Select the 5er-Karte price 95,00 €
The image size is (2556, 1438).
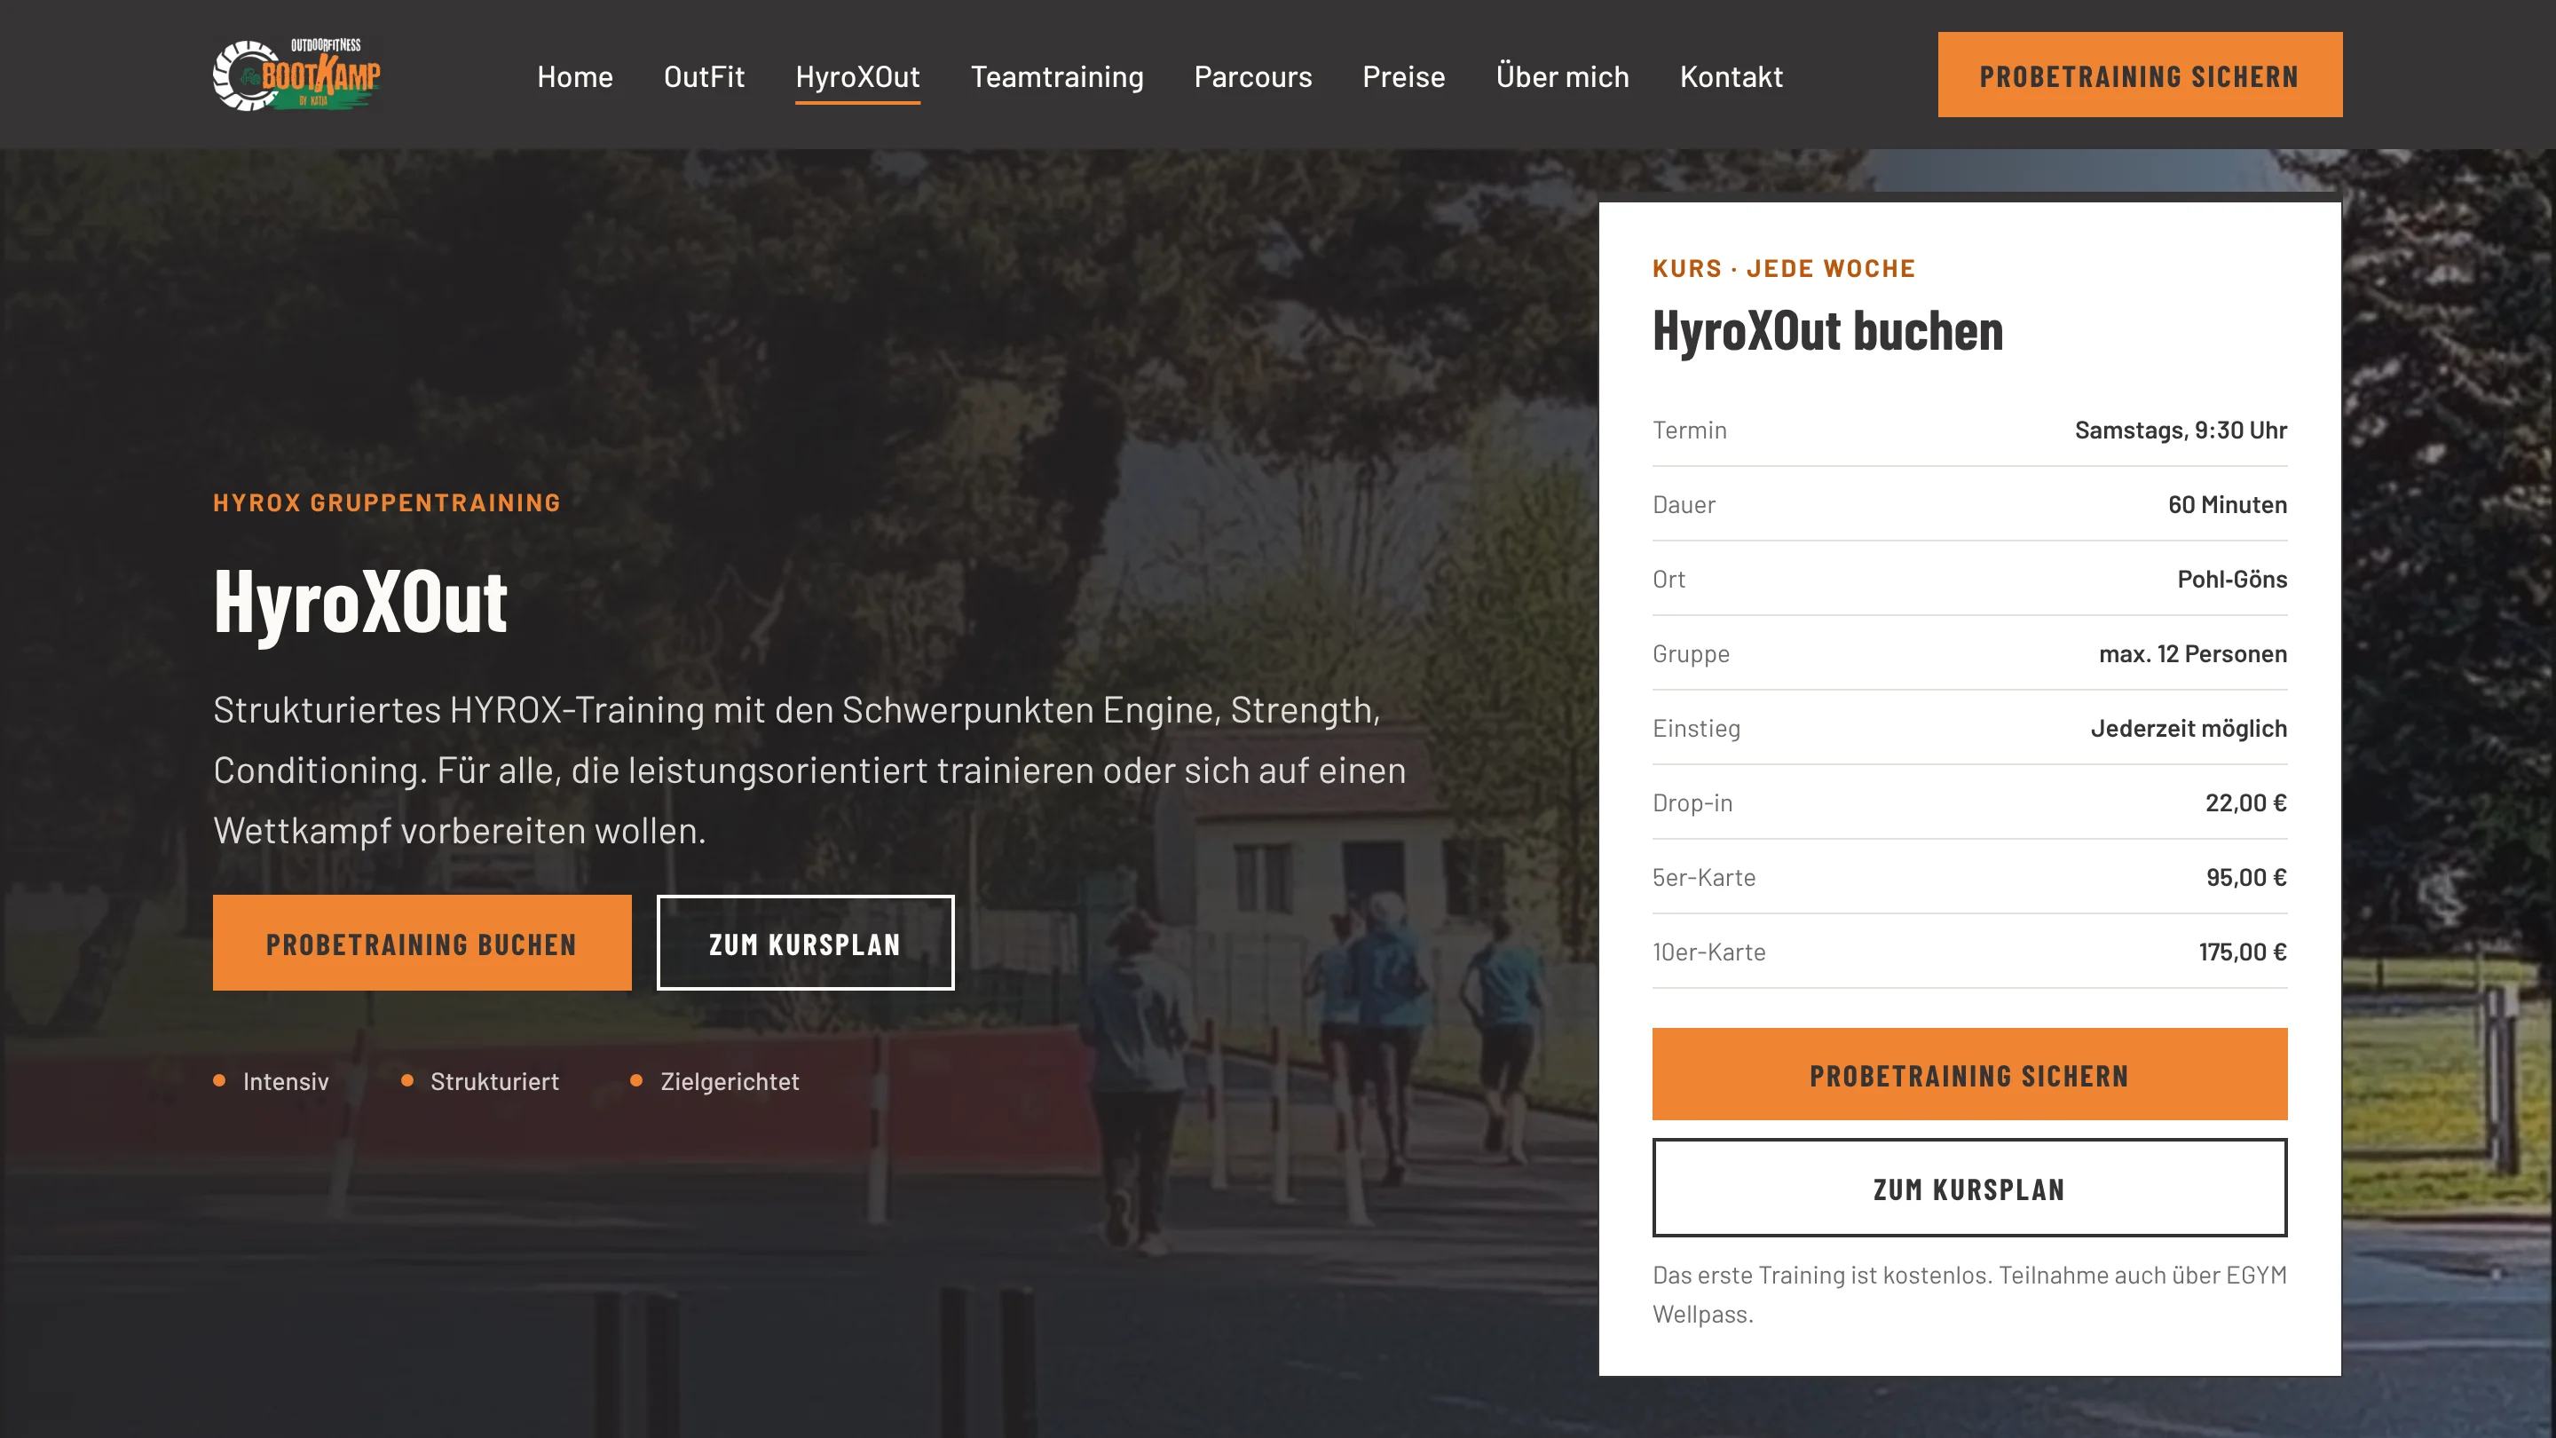(2246, 877)
